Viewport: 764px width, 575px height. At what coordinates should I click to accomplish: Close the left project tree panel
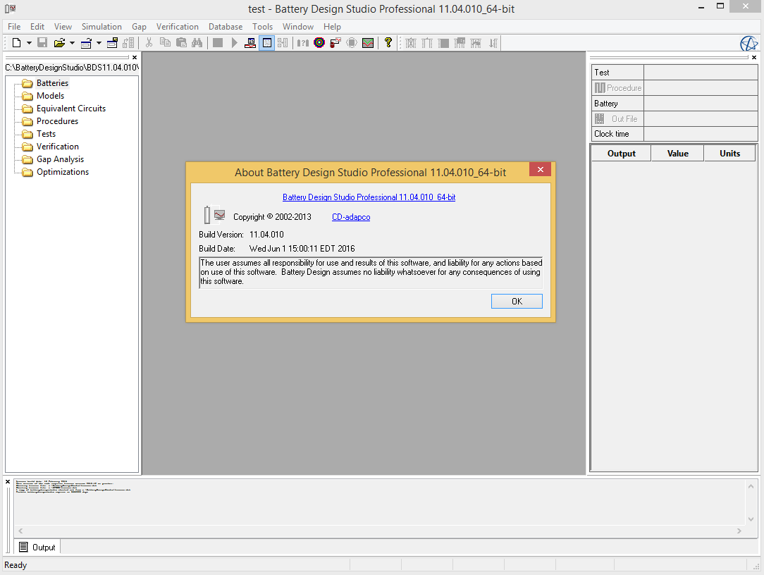(135, 58)
